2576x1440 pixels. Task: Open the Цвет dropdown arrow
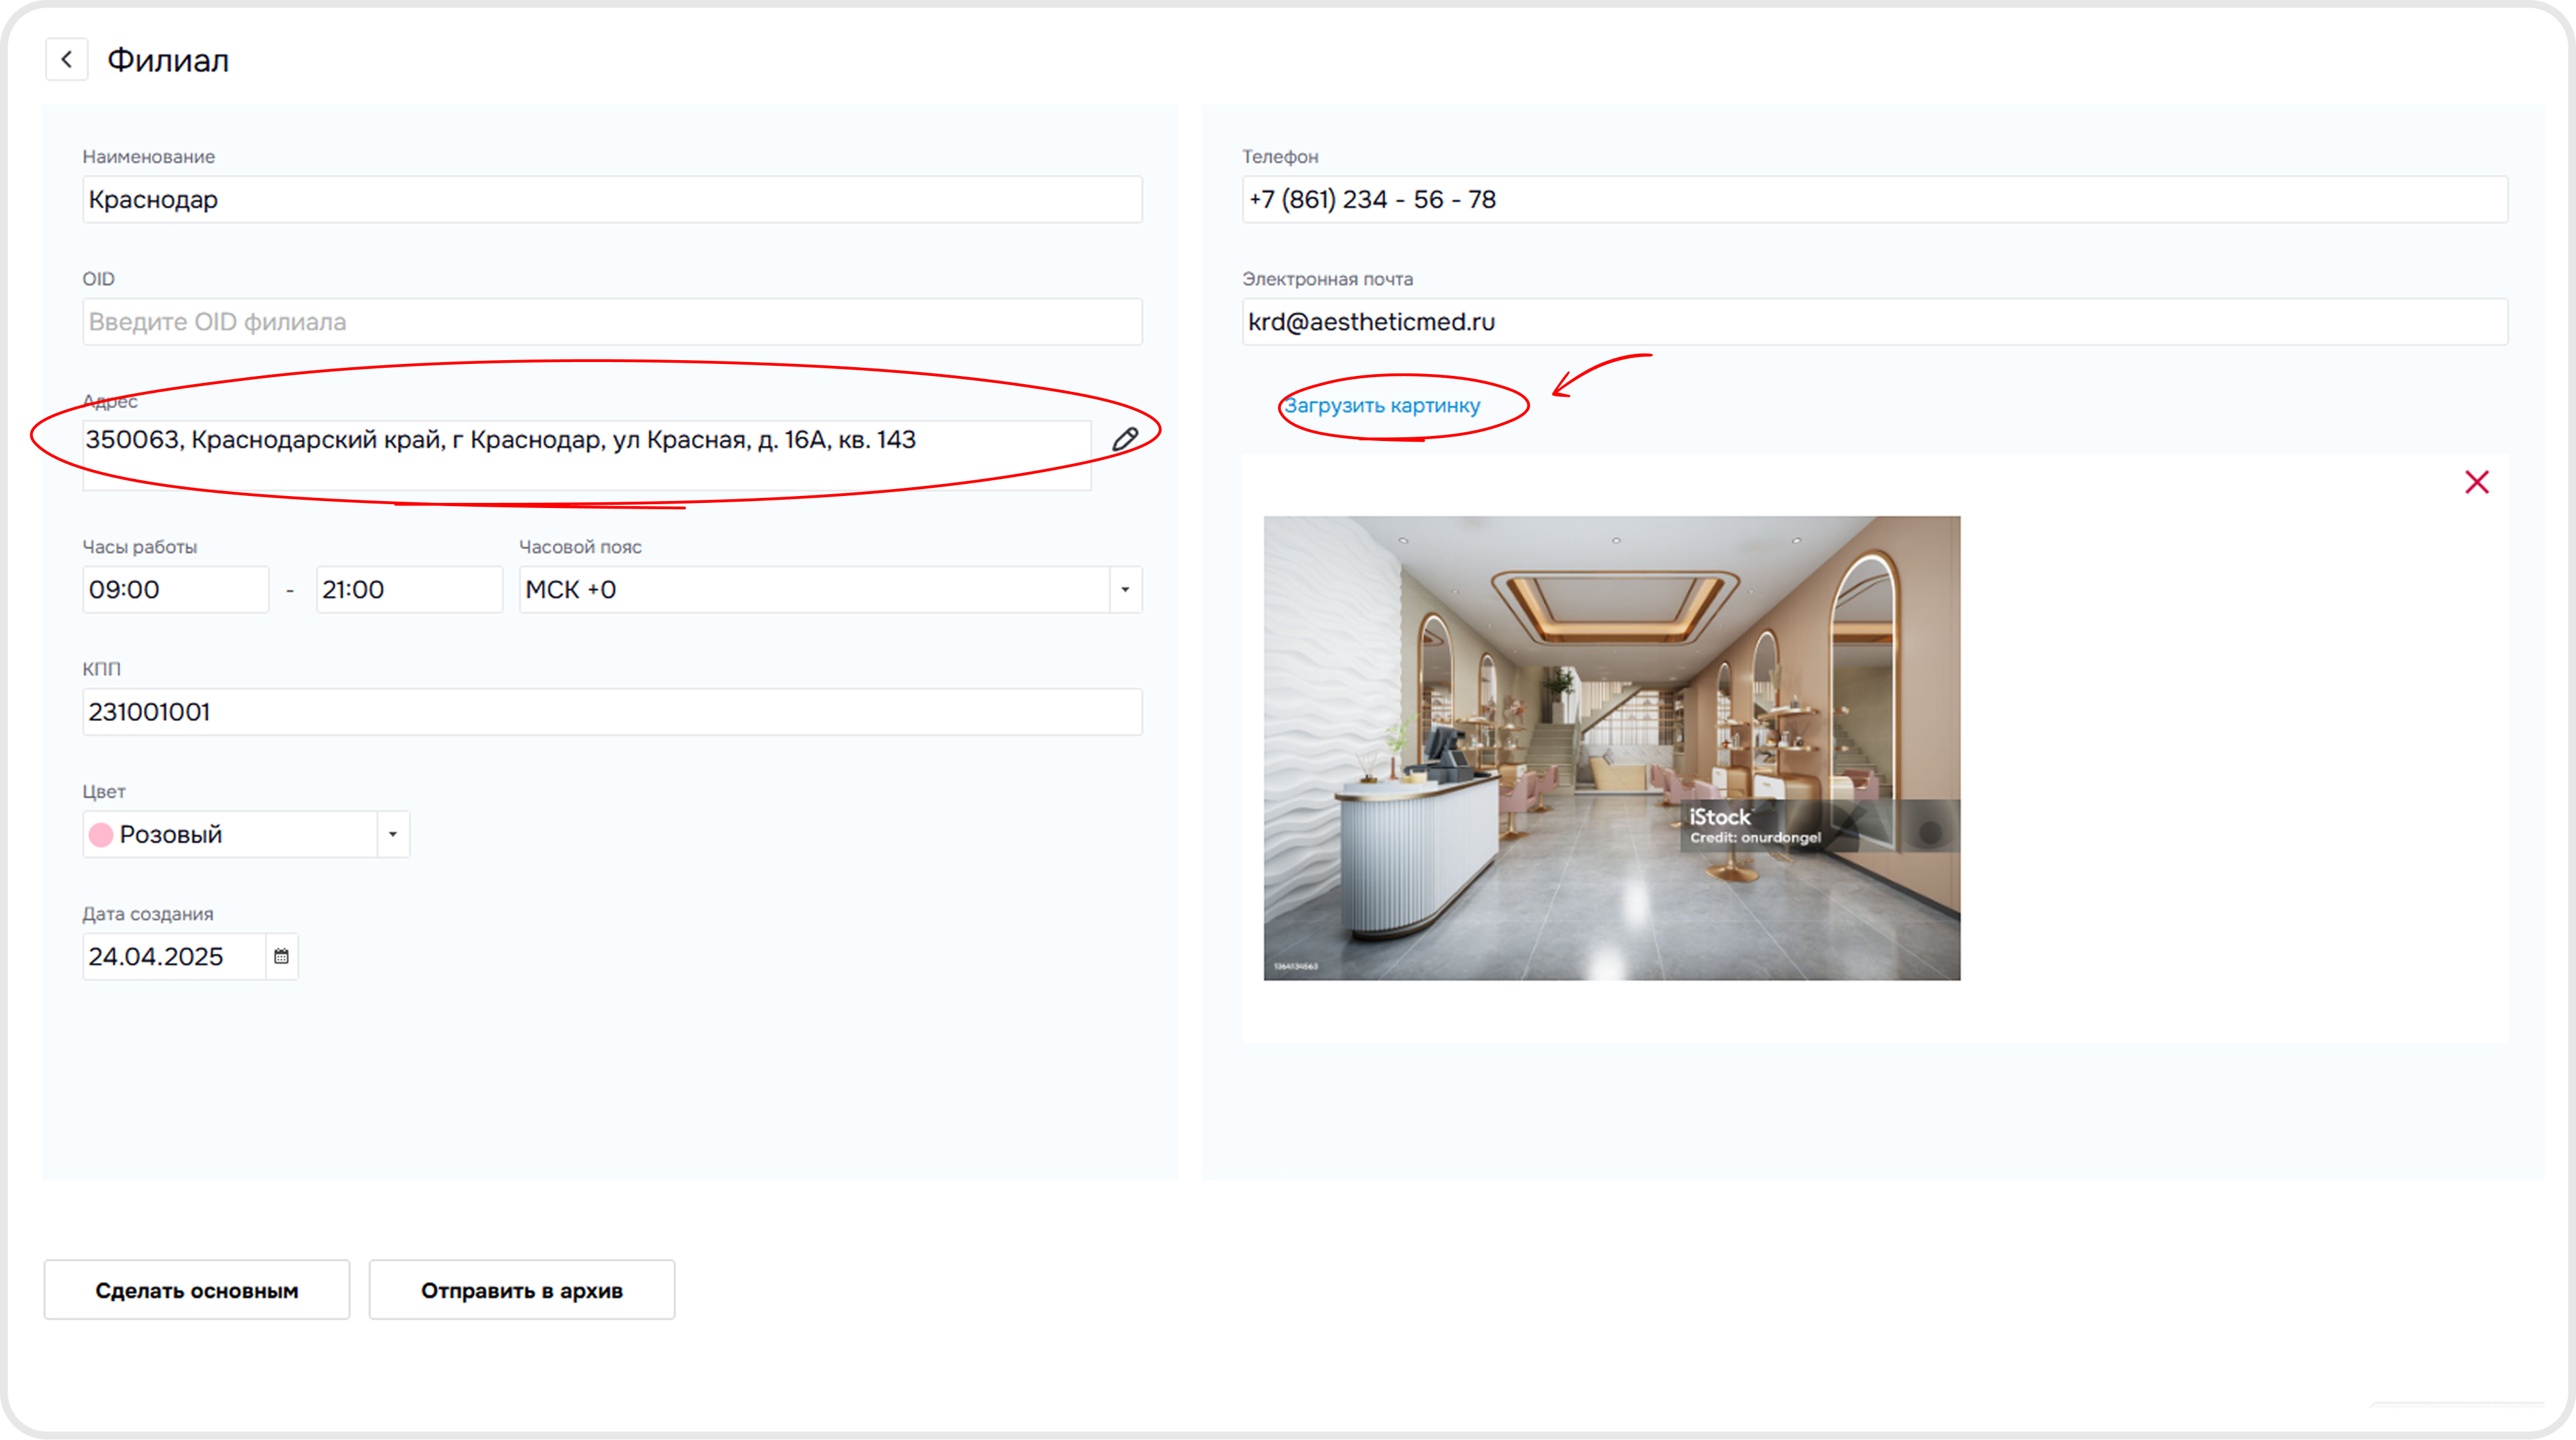(393, 834)
